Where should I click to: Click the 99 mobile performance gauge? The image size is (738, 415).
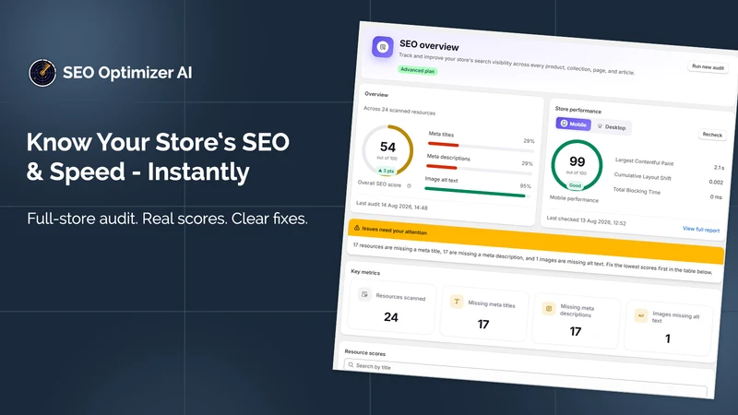(577, 165)
